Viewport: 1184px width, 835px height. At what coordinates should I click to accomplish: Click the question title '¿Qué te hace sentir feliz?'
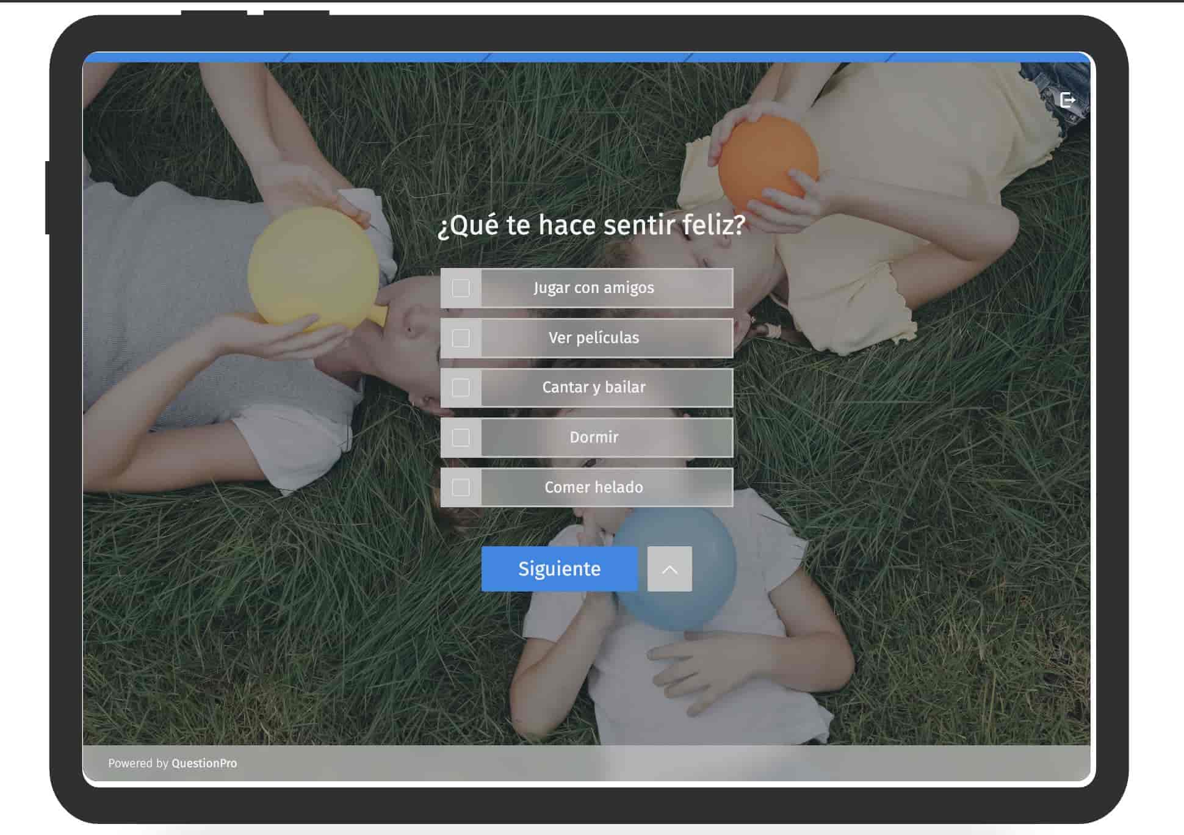(591, 225)
